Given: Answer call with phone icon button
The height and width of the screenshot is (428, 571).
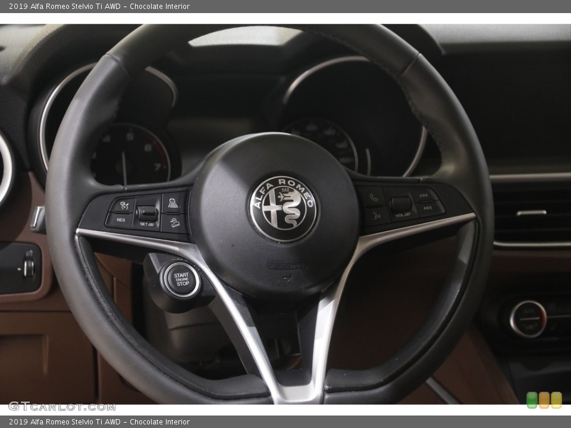Looking at the screenshot, I should pos(374,197).
